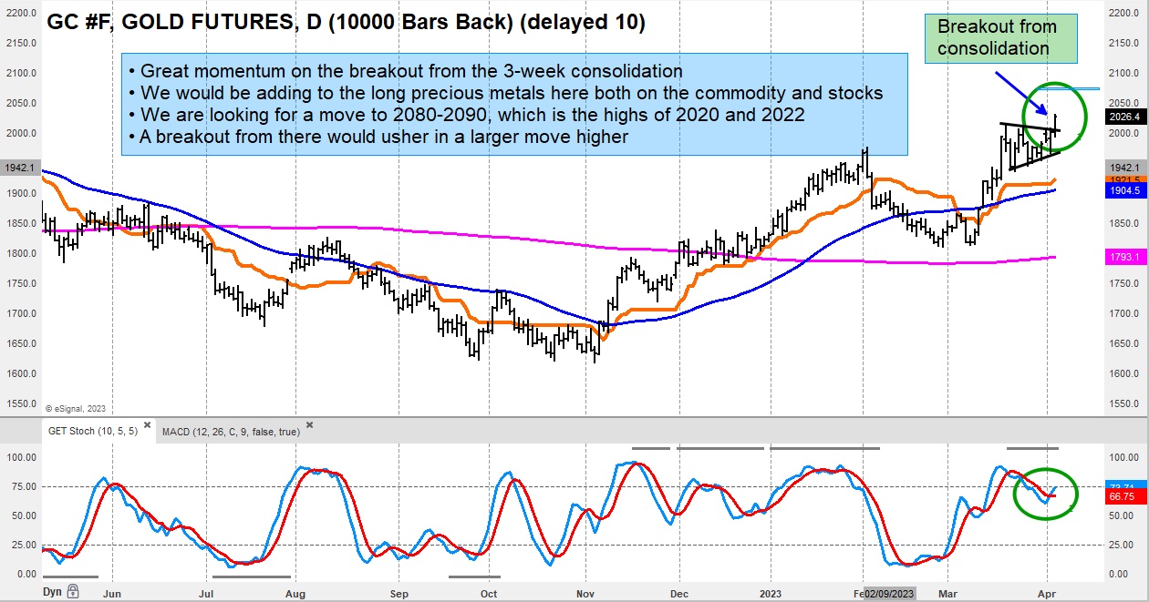Image resolution: width=1149 pixels, height=602 pixels.
Task: Select the green circle on the stochastic panel
Action: tap(1044, 493)
